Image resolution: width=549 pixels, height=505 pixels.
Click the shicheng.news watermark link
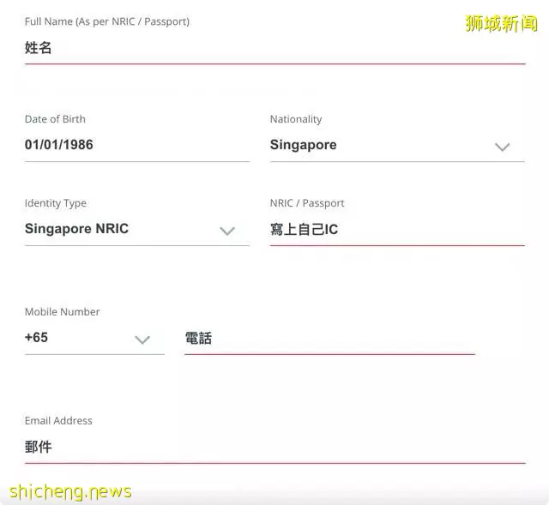click(70, 491)
